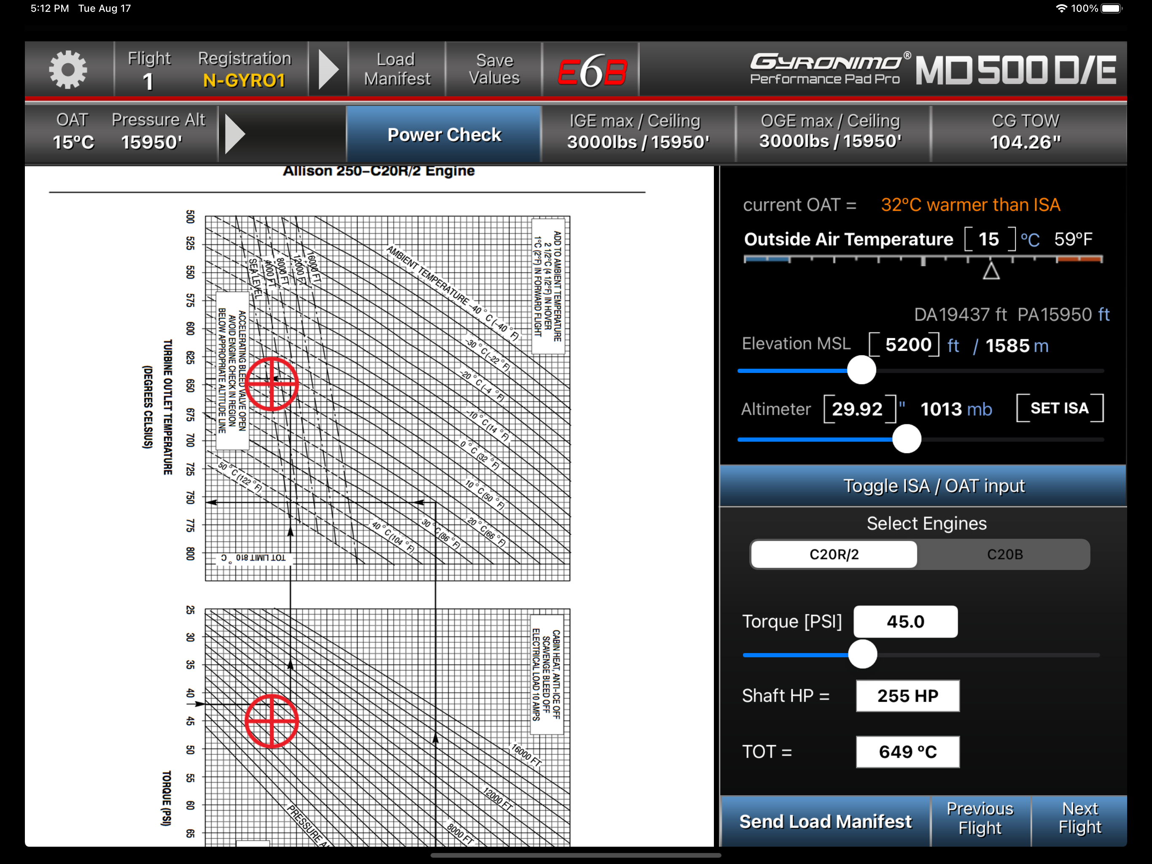Tap the battery indicator icon

1112,8
